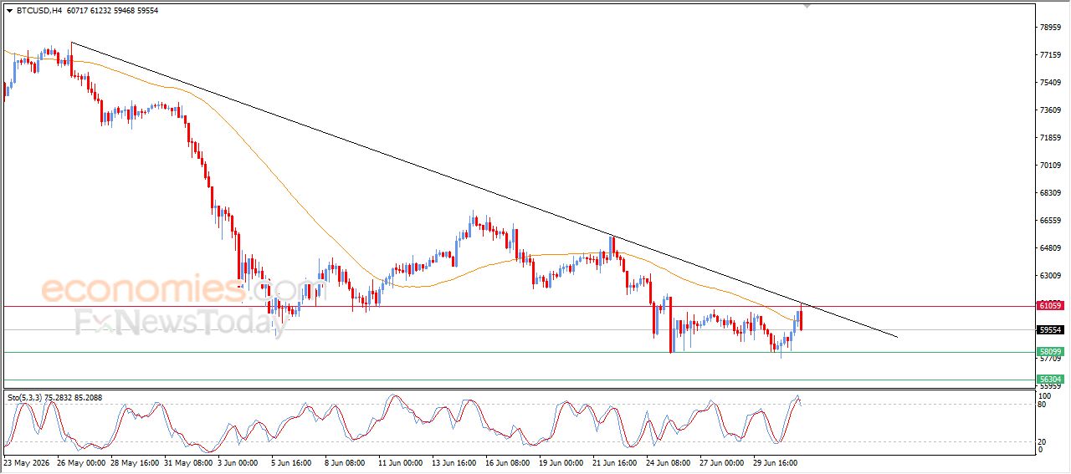Select the red 61059 resistance price tag
Image resolution: width=1071 pixels, height=474 pixels.
coord(1050,306)
